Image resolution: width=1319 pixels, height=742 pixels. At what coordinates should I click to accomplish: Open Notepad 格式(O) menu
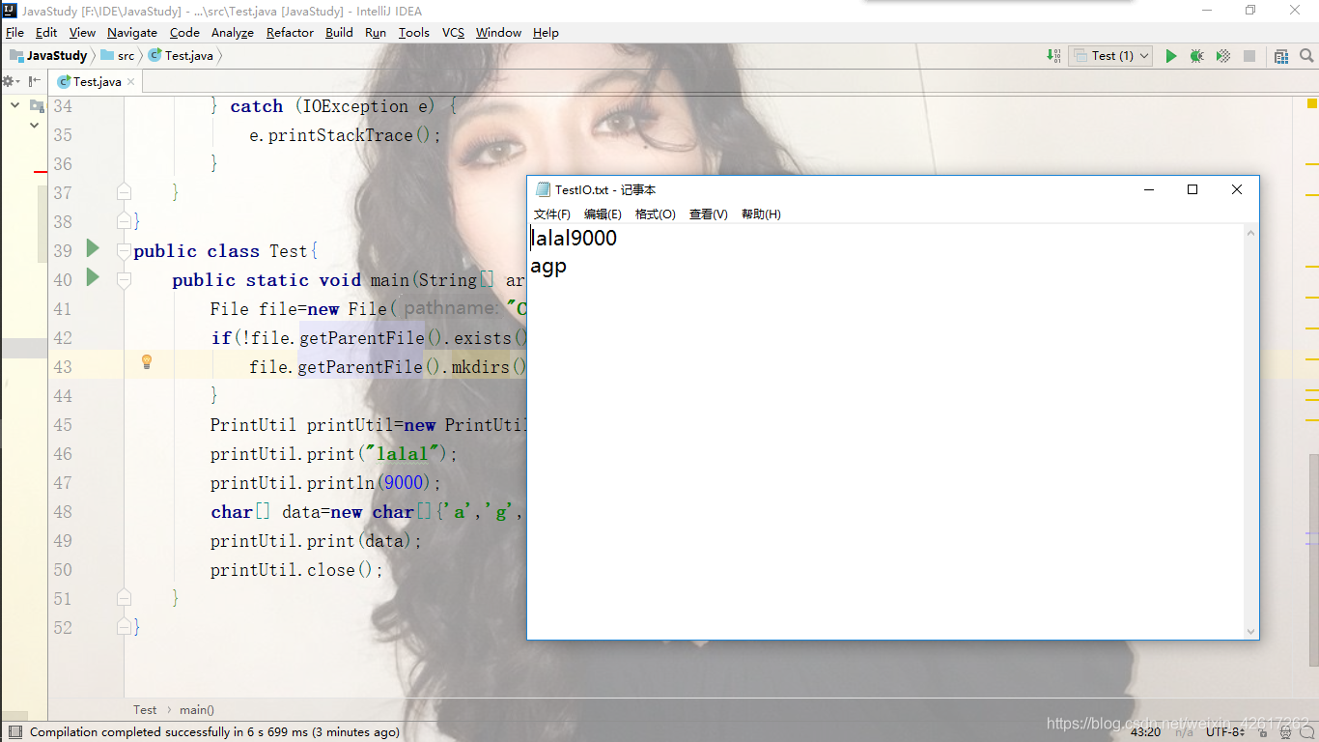click(x=656, y=214)
